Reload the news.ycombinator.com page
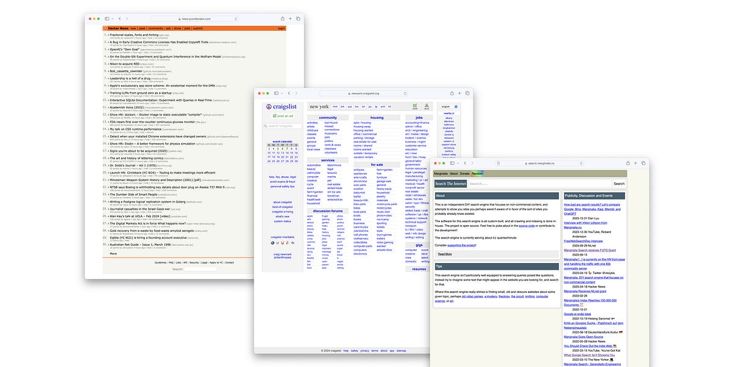This screenshot has width=734, height=367. pyautogui.click(x=237, y=19)
